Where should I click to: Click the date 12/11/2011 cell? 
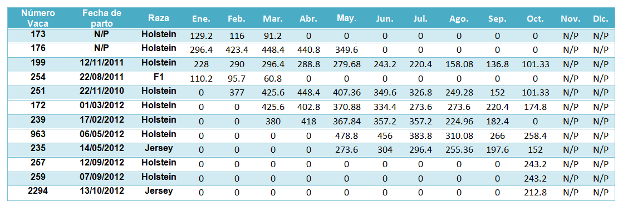coord(102,63)
